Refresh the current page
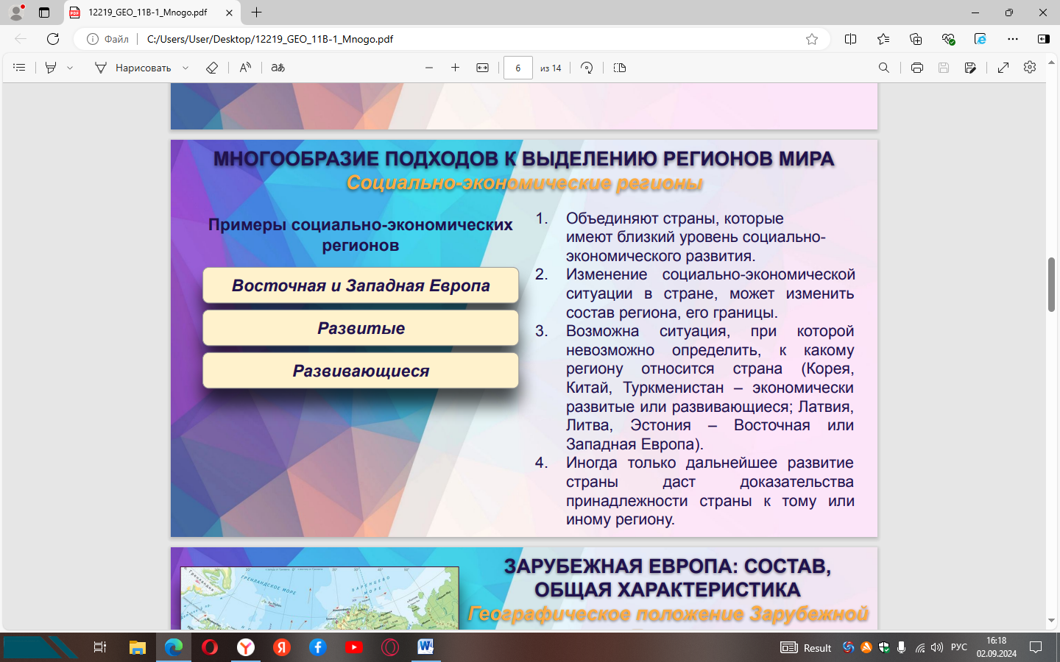Image resolution: width=1060 pixels, height=662 pixels. pos(53,39)
